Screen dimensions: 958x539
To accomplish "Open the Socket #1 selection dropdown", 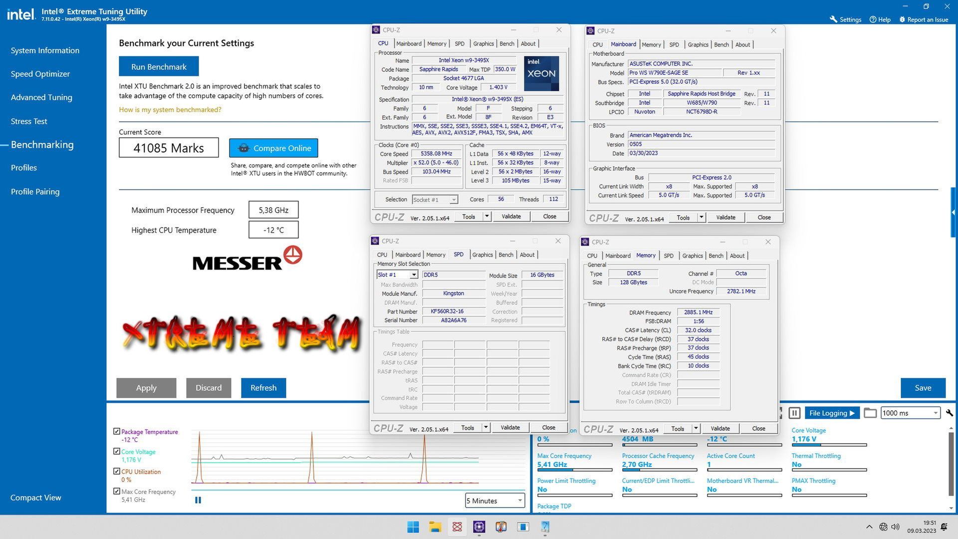I will coord(435,200).
